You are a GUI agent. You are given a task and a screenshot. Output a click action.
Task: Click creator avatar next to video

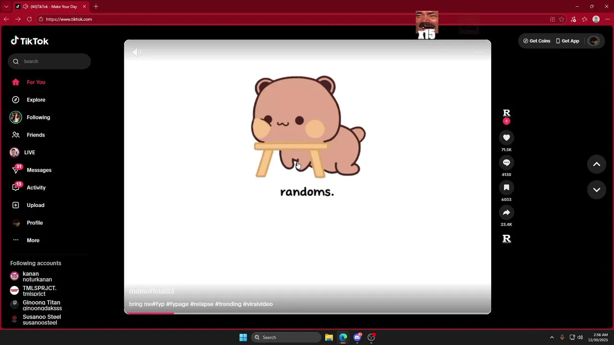click(x=507, y=113)
